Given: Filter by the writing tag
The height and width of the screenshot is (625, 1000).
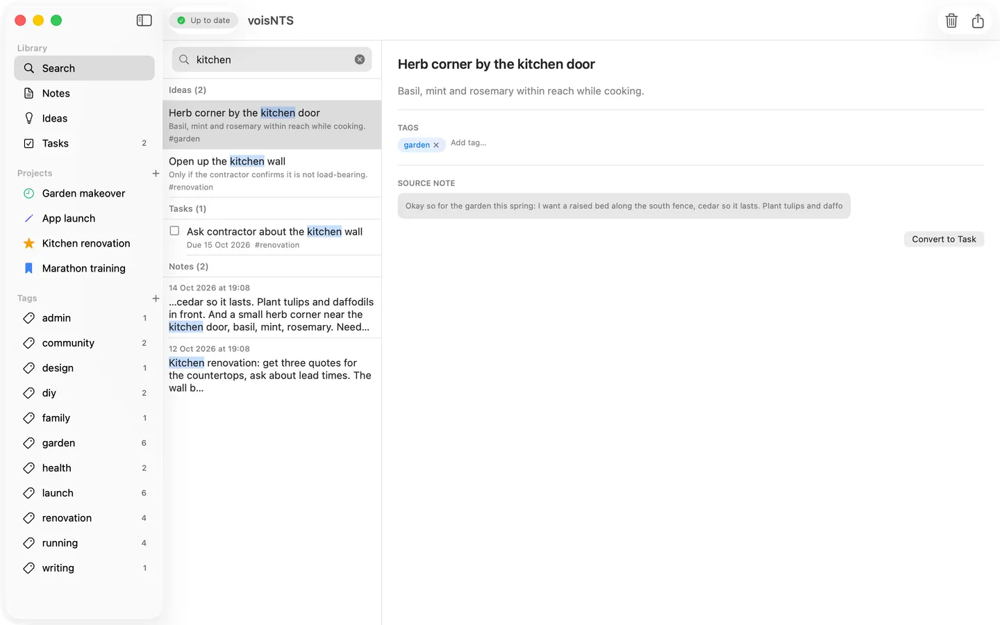Looking at the screenshot, I should 84,568.
